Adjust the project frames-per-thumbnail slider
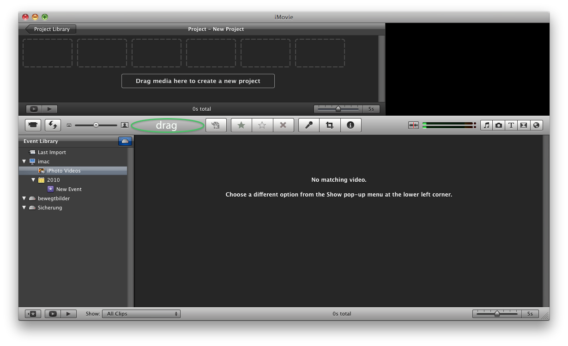The image size is (568, 346). [x=338, y=109]
